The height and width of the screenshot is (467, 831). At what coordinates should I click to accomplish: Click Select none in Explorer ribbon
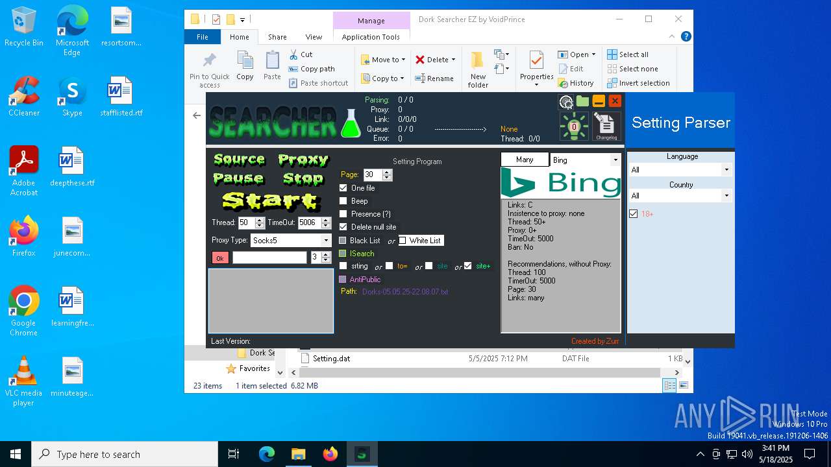click(633, 69)
